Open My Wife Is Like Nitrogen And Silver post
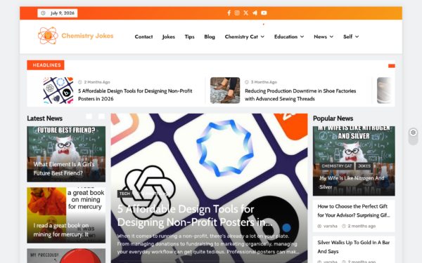 (x=352, y=182)
